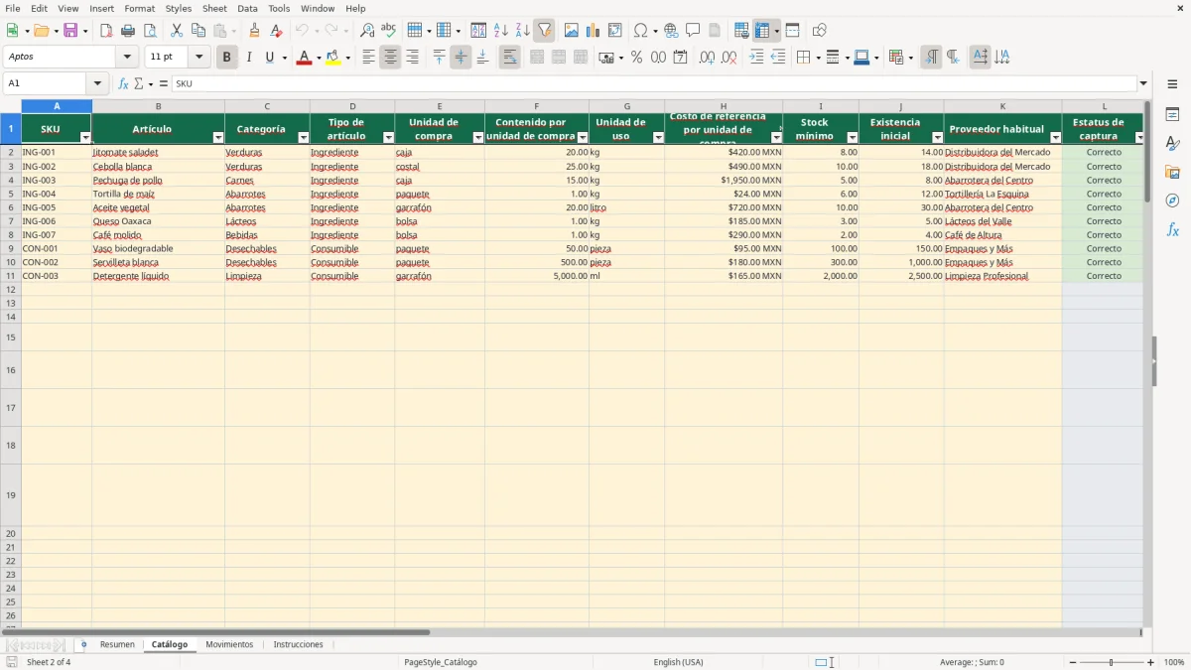Open the sidebar Functions panel
1191x670 pixels.
coord(1172,229)
